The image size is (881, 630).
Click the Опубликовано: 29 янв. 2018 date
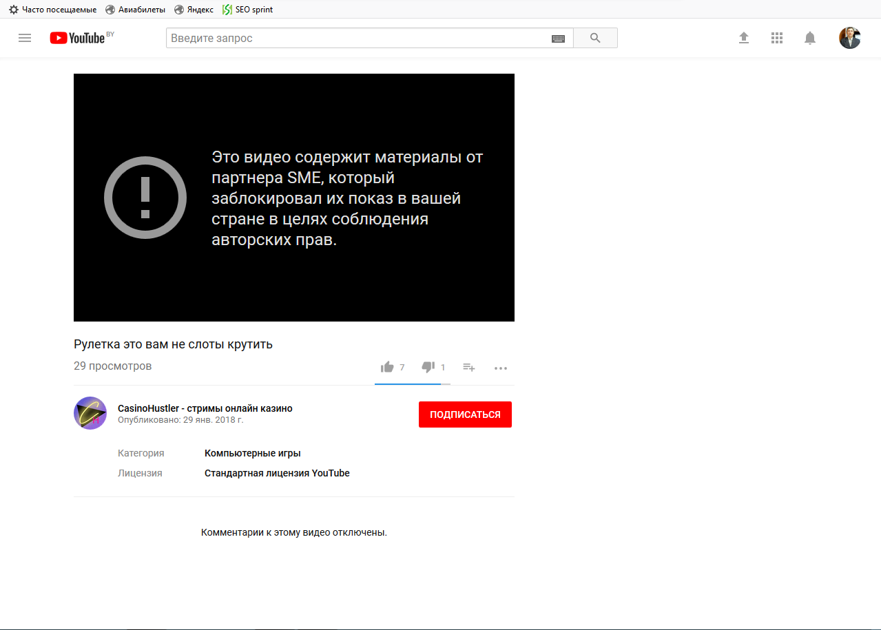[180, 419]
